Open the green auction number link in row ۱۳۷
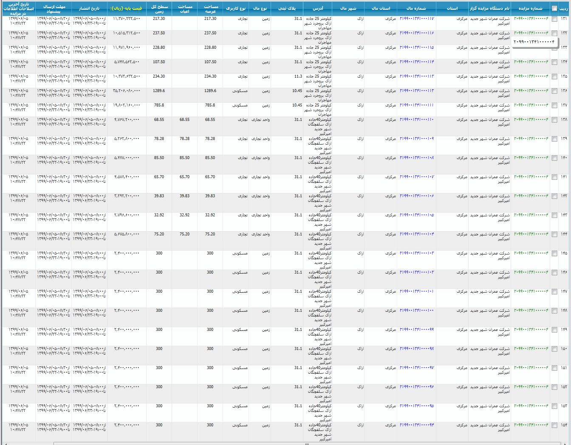The height and width of the screenshot is (445, 571). click(531, 105)
